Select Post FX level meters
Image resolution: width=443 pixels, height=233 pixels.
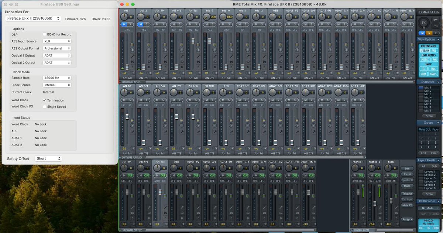coord(425,59)
